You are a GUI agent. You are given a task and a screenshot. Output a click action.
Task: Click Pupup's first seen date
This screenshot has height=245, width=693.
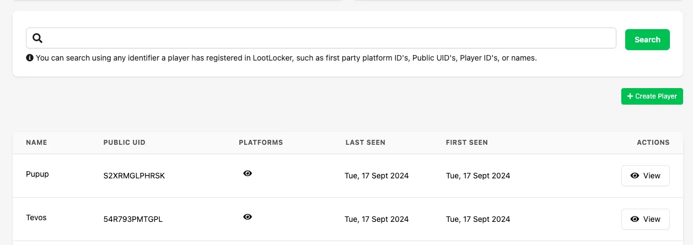click(x=478, y=176)
